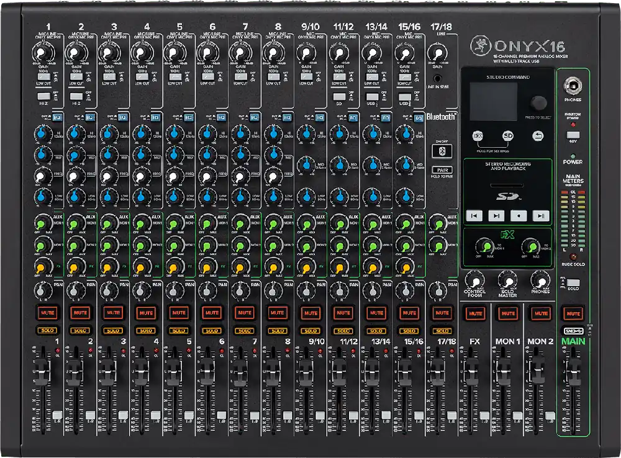Engage the 48V phantom power switch
This screenshot has width=621, height=458.
click(x=573, y=135)
